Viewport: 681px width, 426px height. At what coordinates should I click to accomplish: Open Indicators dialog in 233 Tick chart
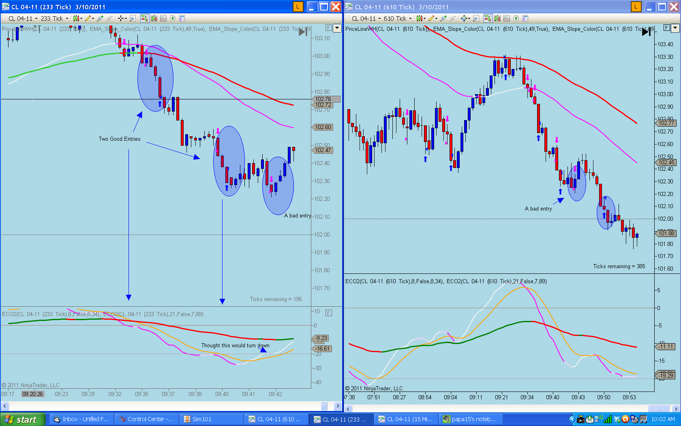tap(163, 18)
